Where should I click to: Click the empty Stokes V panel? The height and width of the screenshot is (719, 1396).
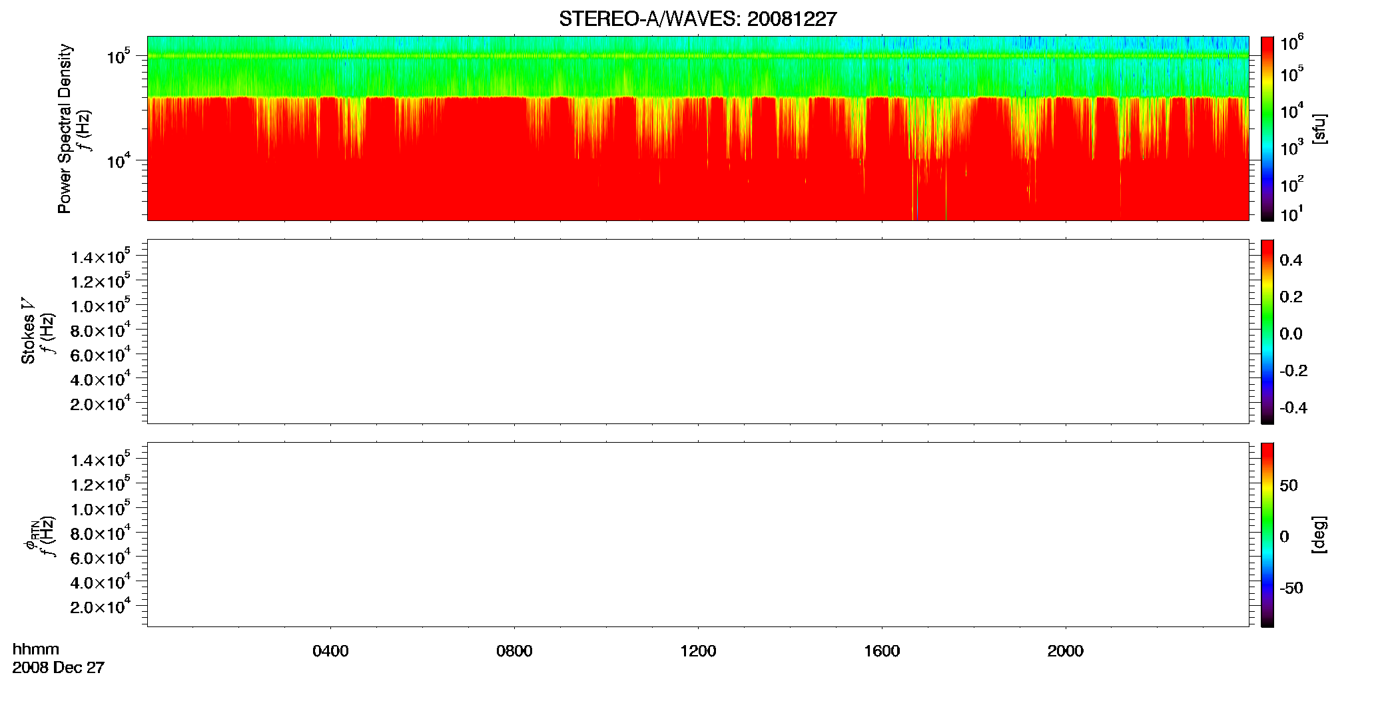[698, 332]
